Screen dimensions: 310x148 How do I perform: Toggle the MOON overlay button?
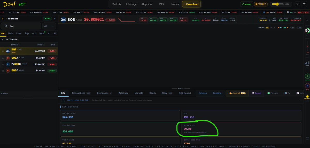point(299,28)
